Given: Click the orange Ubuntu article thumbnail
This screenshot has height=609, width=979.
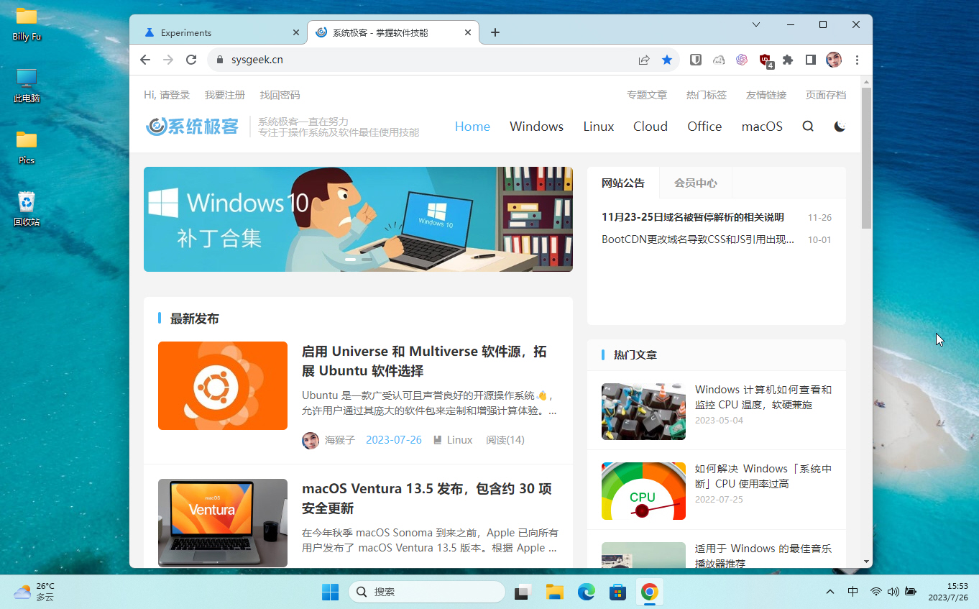Looking at the screenshot, I should pos(223,385).
